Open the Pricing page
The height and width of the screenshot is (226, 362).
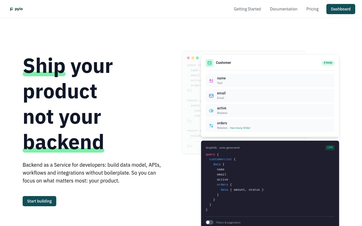(x=313, y=9)
